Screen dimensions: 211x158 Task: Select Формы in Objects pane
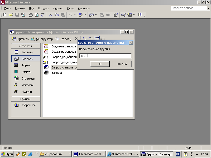click(26, 65)
